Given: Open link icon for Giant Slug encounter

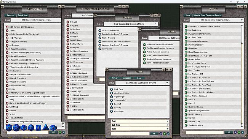Looking at the screenshot, I should pos(7,107).
